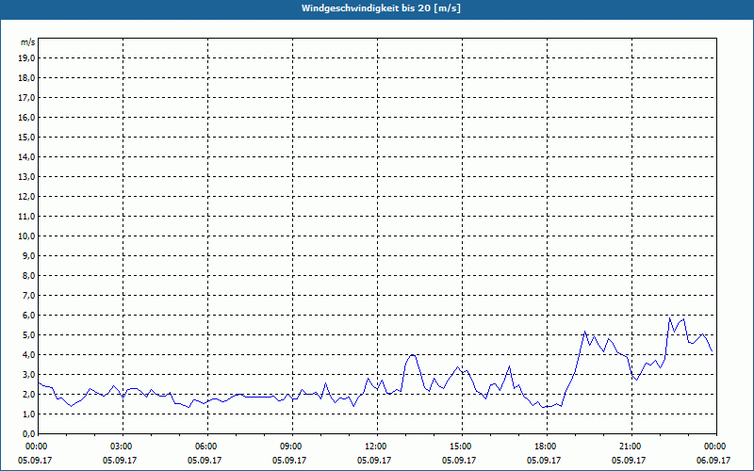Click the 4,0 y-axis label

pyautogui.click(x=28, y=355)
